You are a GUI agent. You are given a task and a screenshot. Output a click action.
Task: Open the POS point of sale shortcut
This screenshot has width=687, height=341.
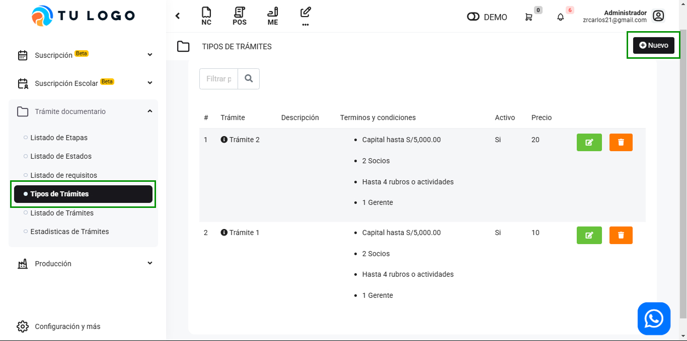[x=240, y=16]
